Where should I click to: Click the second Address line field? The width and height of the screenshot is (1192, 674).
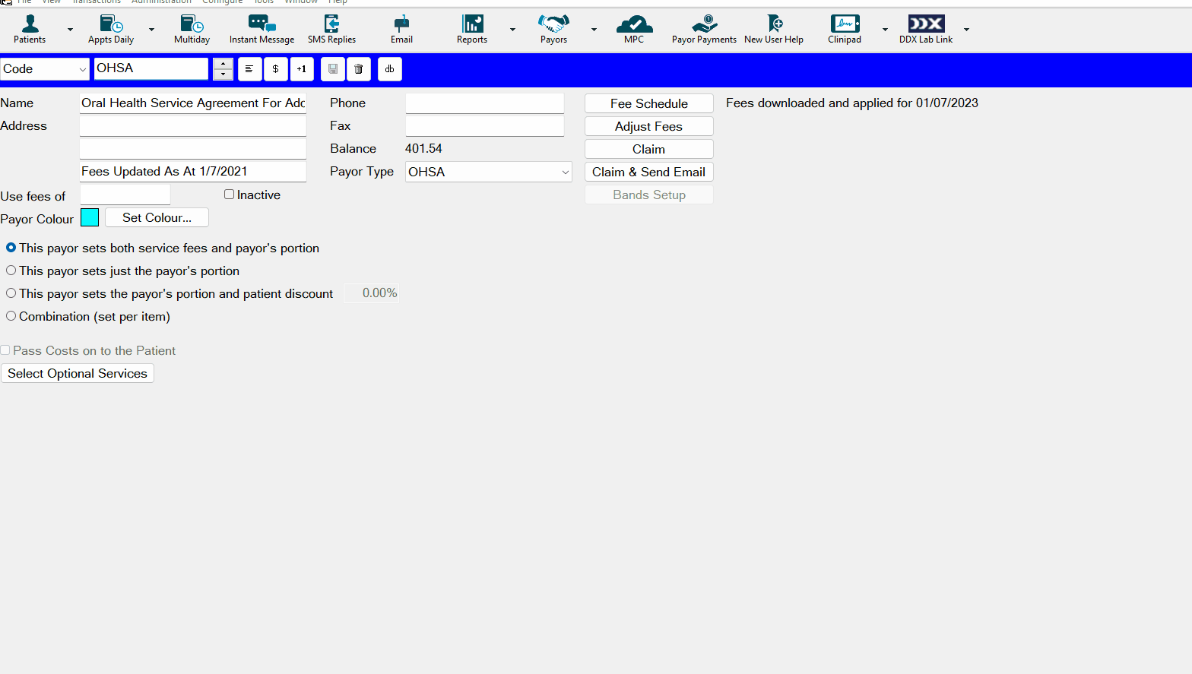coord(193,149)
